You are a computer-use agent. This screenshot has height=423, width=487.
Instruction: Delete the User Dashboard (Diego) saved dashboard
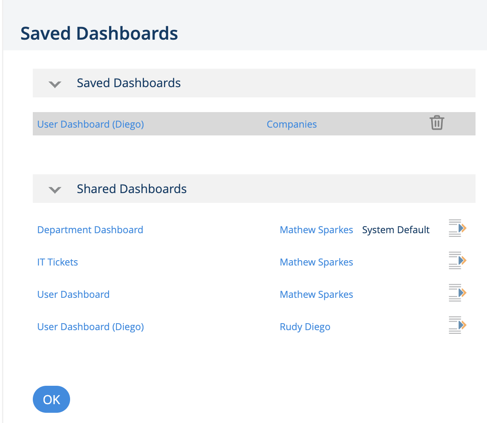tap(437, 122)
